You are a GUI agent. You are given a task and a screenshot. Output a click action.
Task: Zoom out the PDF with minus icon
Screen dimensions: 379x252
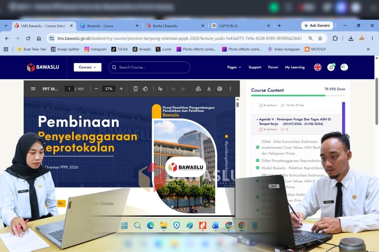pos(96,89)
